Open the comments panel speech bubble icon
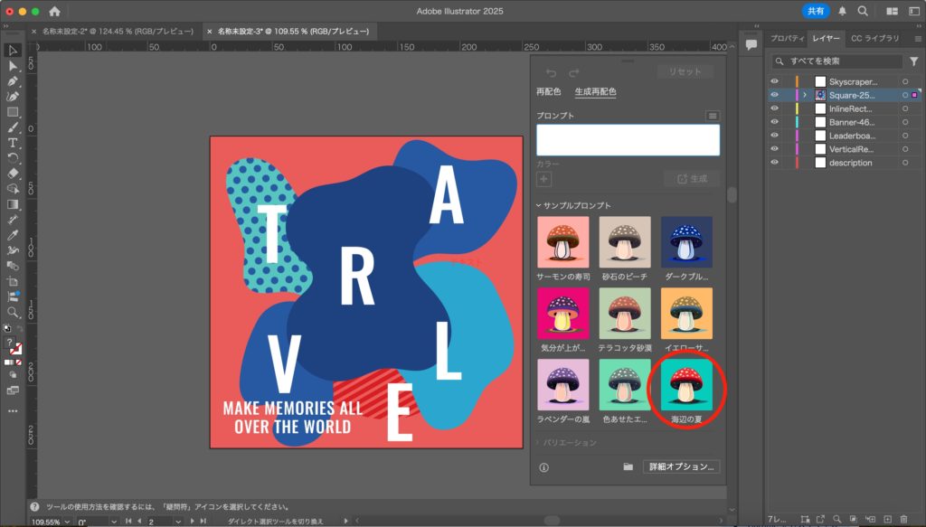The image size is (926, 527). [x=751, y=44]
